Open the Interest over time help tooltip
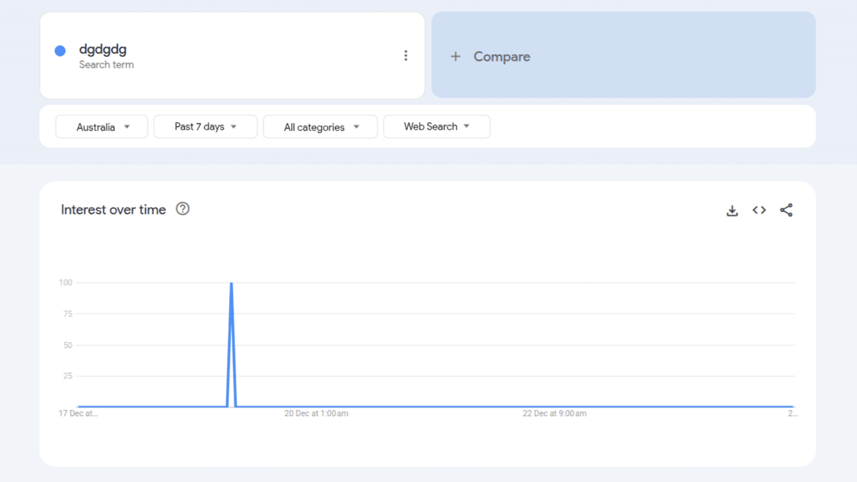Viewport: 857px width, 482px height. tap(182, 209)
